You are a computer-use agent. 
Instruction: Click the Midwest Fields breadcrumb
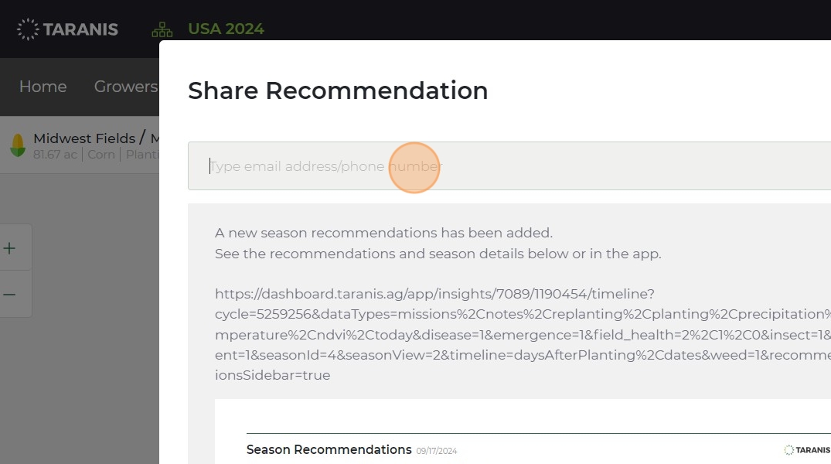83,138
